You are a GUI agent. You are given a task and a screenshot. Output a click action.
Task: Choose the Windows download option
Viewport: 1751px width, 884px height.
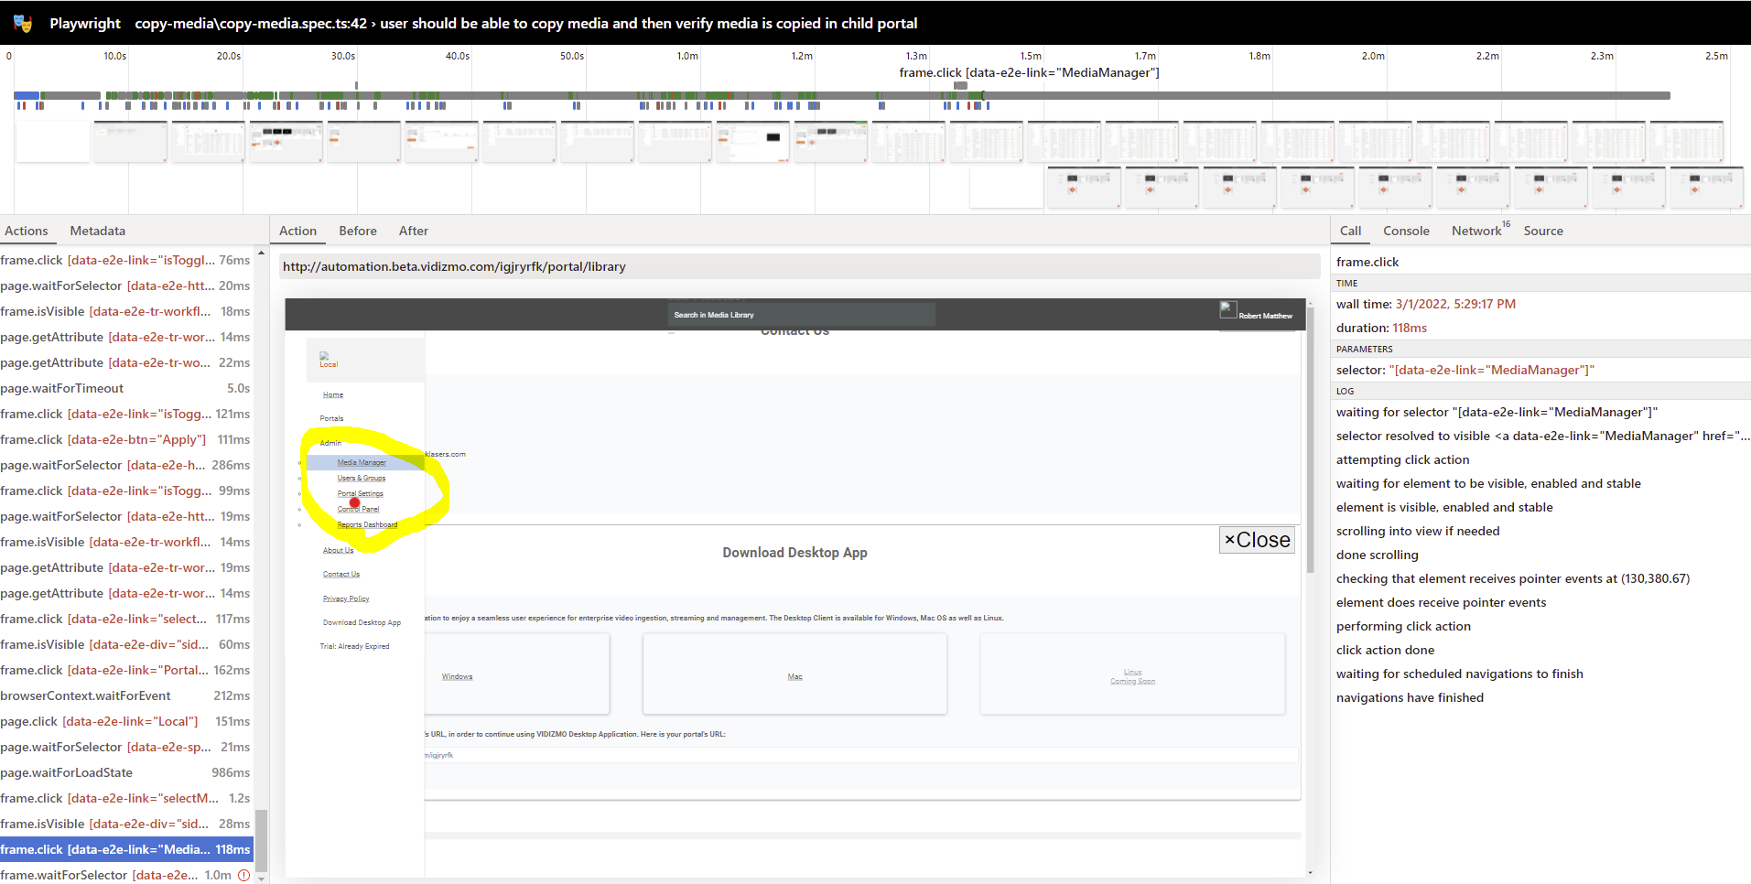tap(458, 676)
